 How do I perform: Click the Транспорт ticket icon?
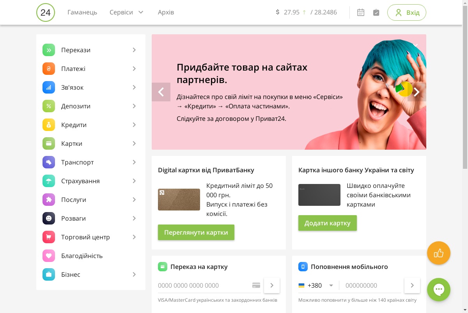[x=49, y=162]
